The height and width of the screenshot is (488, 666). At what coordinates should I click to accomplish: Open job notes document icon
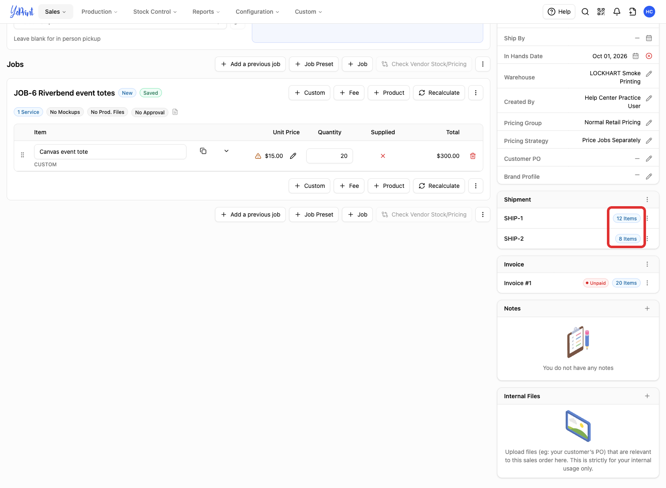tap(175, 112)
